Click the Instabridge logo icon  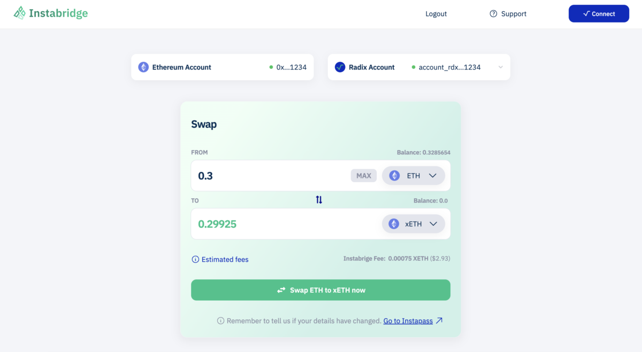point(20,13)
